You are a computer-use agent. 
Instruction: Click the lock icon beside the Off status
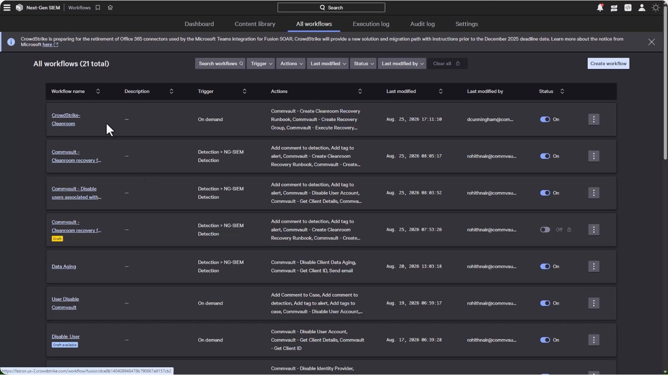[569, 229]
